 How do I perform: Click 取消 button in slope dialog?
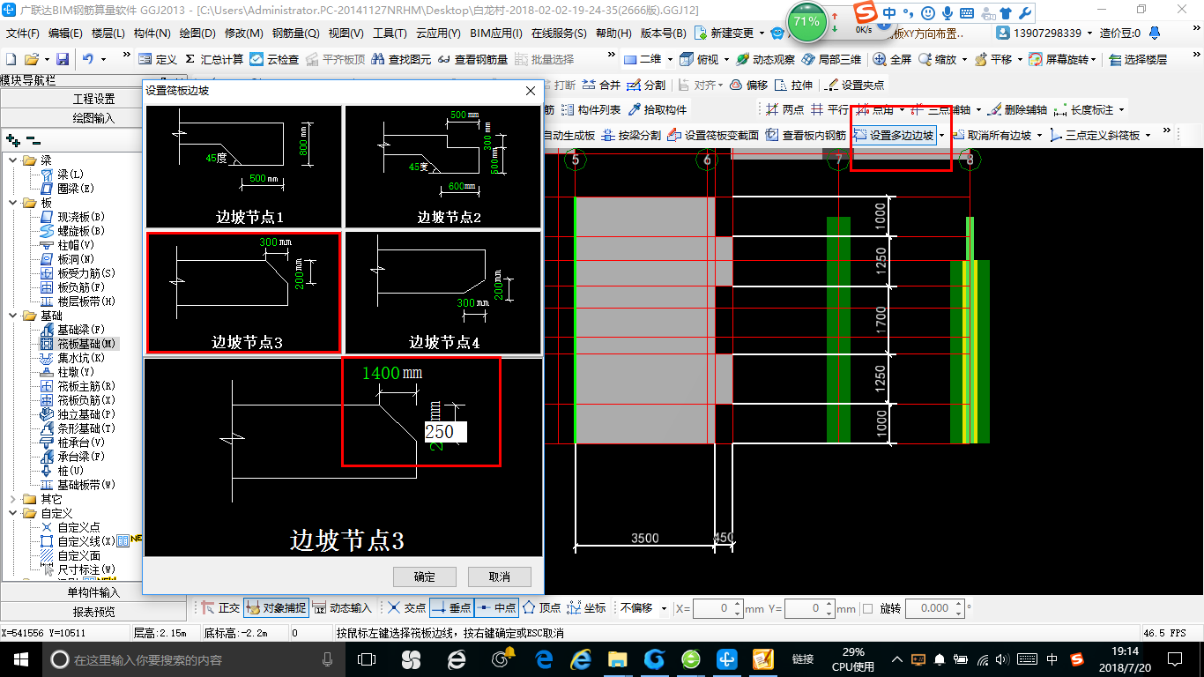tap(500, 577)
